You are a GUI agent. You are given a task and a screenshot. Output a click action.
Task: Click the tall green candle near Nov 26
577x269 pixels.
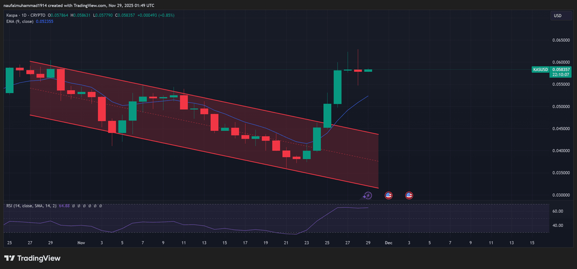tap(338, 85)
